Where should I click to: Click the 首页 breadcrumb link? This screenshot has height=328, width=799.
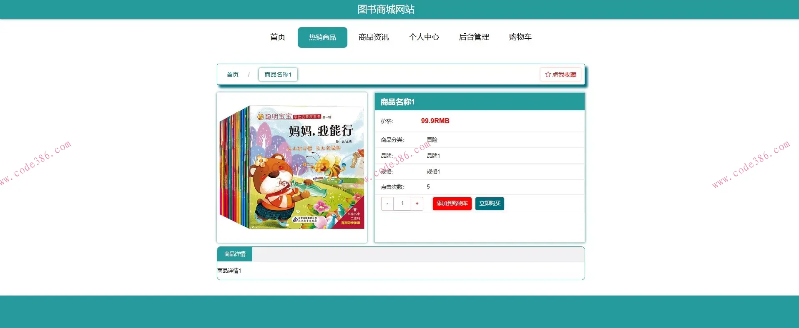click(x=233, y=75)
